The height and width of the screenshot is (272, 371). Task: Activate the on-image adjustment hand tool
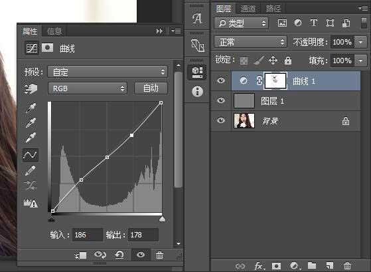point(31,88)
